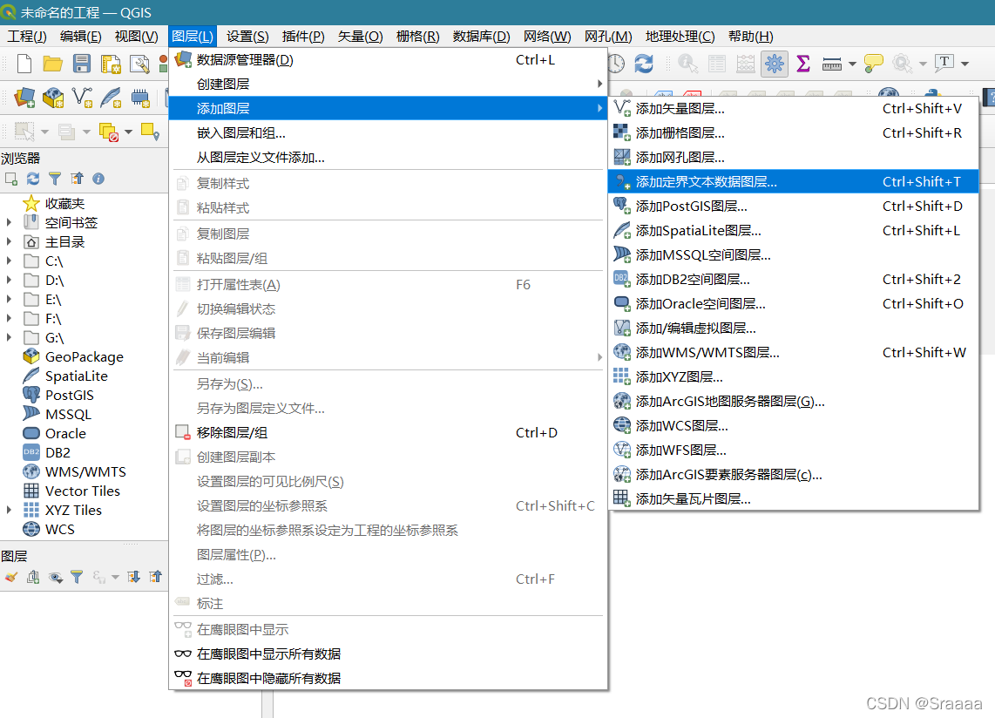The height and width of the screenshot is (718, 995).
Task: Open 数据源管理器 from Layer menu
Action: tap(389, 59)
